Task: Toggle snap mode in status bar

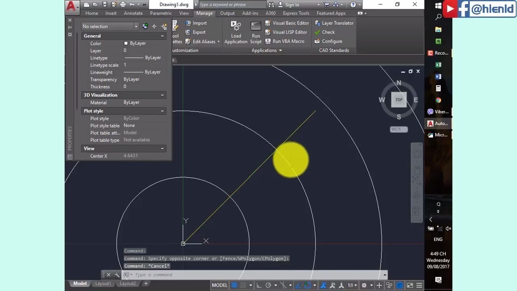Action: pyautogui.click(x=244, y=285)
